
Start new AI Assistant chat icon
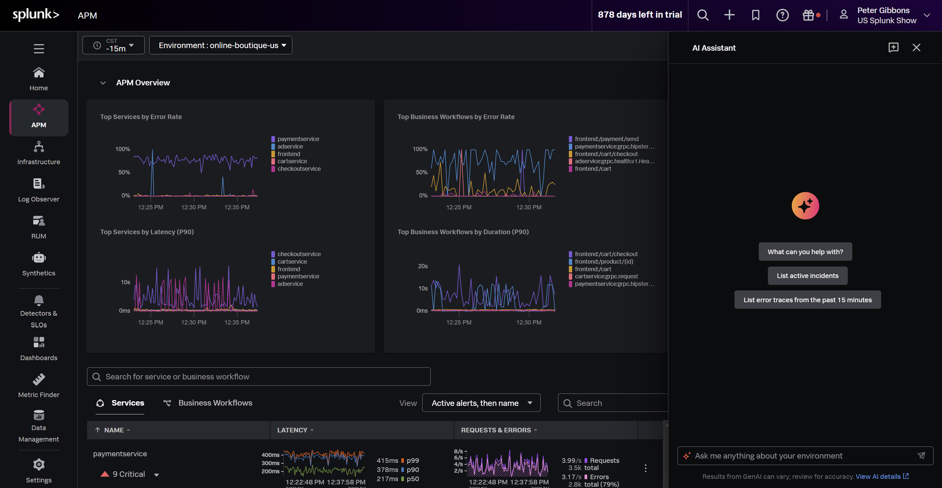pyautogui.click(x=893, y=47)
